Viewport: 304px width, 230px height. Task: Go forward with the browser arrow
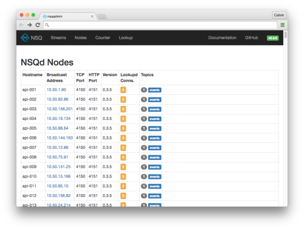coord(30,25)
